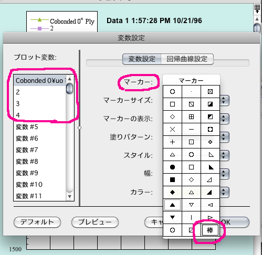Click the デフォルト button
This screenshot has height=255, width=262.
[x=37, y=222]
